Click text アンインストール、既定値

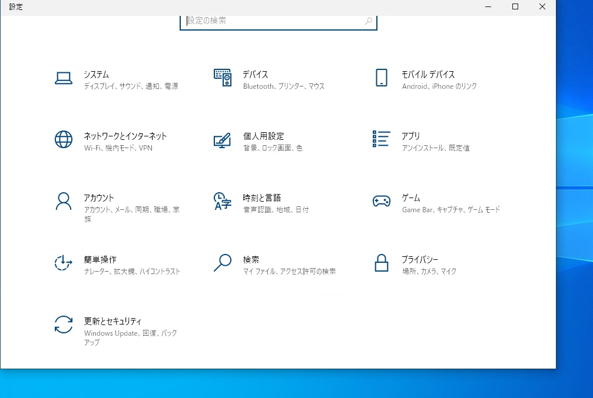click(436, 148)
